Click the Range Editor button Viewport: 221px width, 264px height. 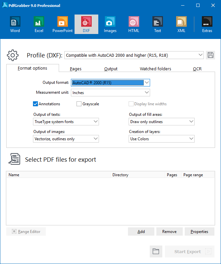26,232
